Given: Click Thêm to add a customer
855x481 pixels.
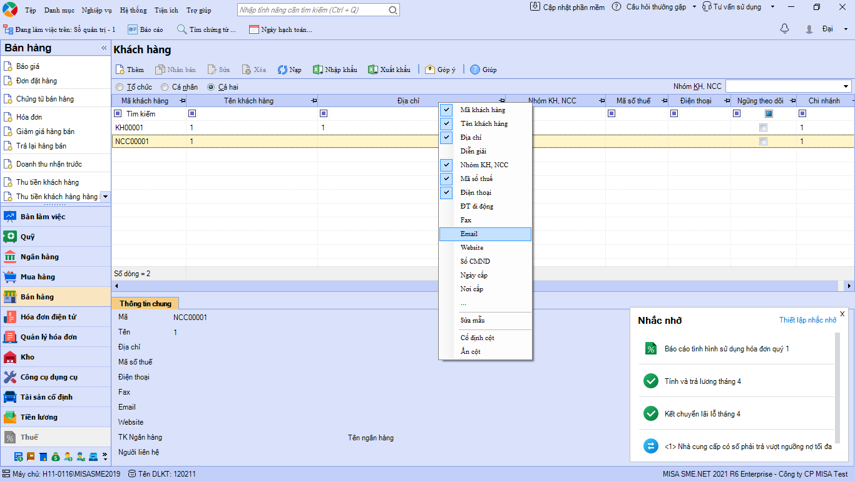Looking at the screenshot, I should 130,70.
